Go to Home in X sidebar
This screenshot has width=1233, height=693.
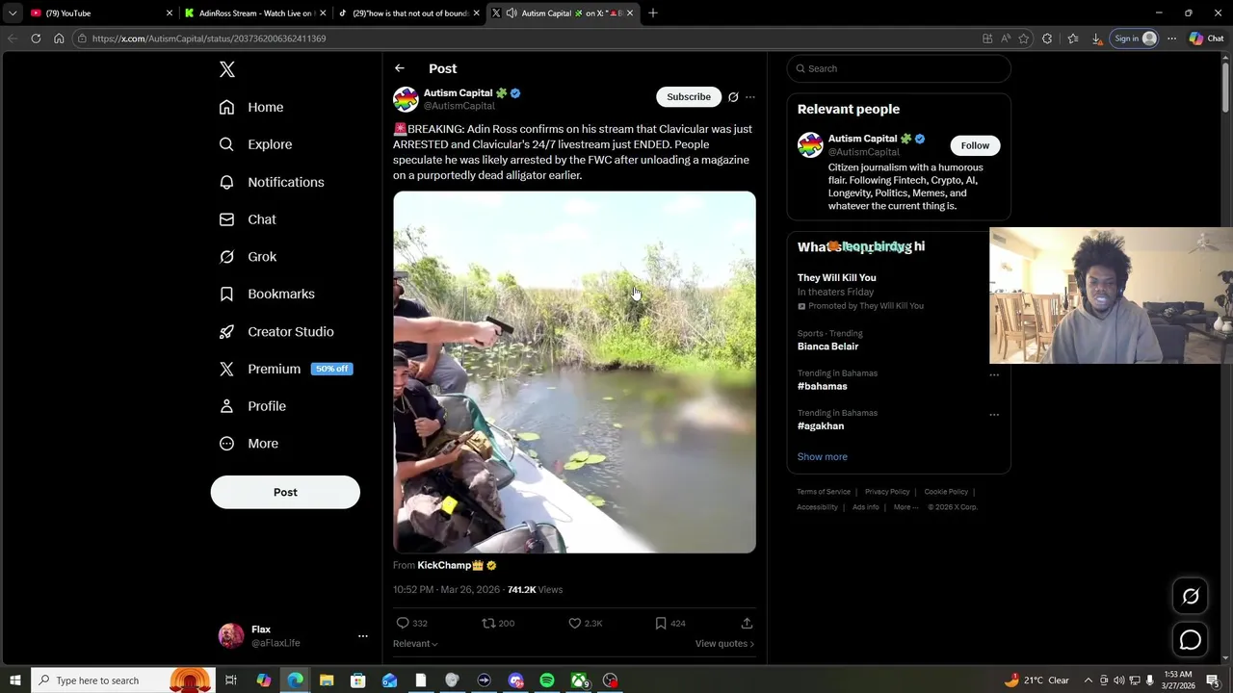tap(251, 107)
